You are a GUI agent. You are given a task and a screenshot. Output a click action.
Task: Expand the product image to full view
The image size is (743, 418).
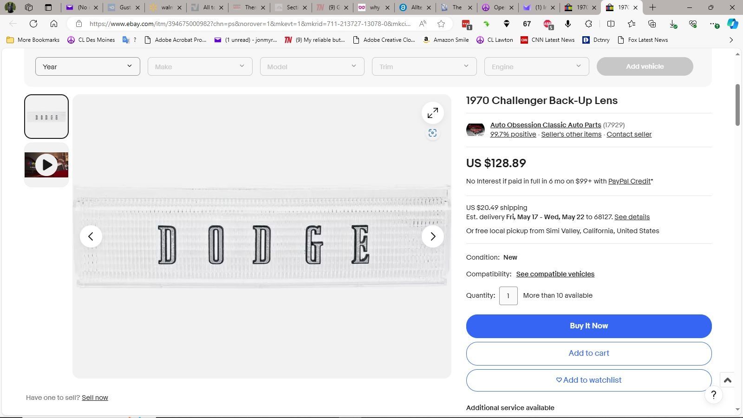tap(432, 113)
